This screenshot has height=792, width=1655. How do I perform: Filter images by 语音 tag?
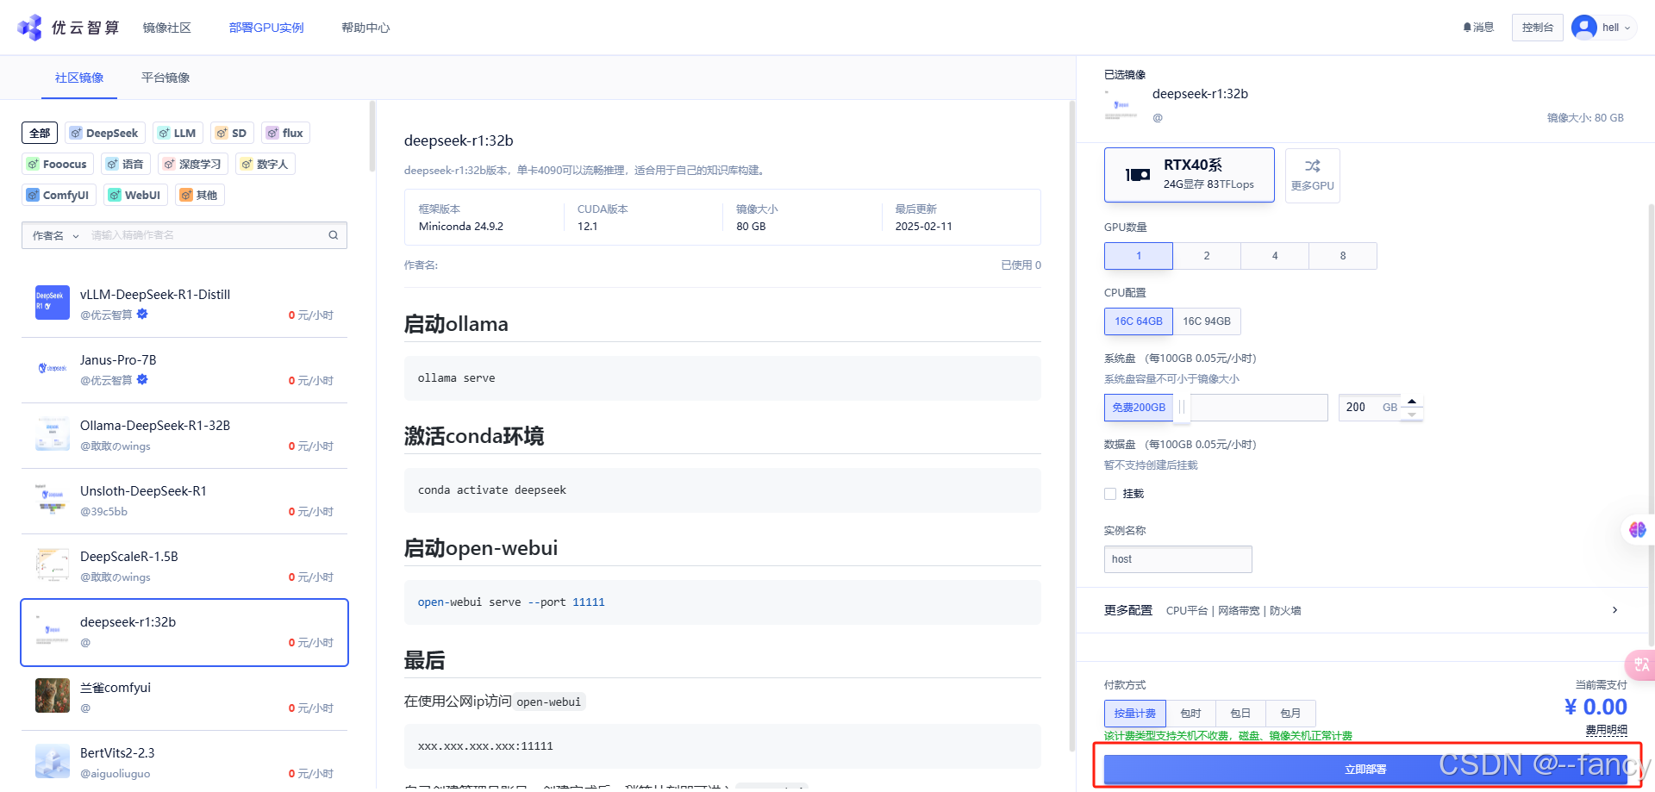tap(126, 164)
